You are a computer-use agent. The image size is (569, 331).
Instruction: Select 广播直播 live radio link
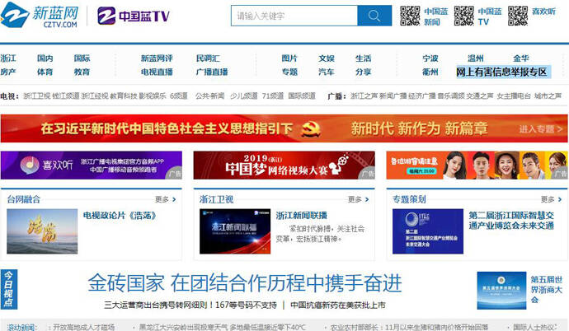(x=212, y=72)
